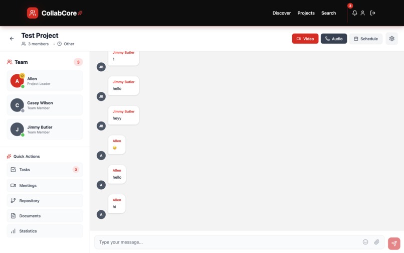Click Jimmy Butler's "1" message bubble
The image size is (404, 253).
124,58
